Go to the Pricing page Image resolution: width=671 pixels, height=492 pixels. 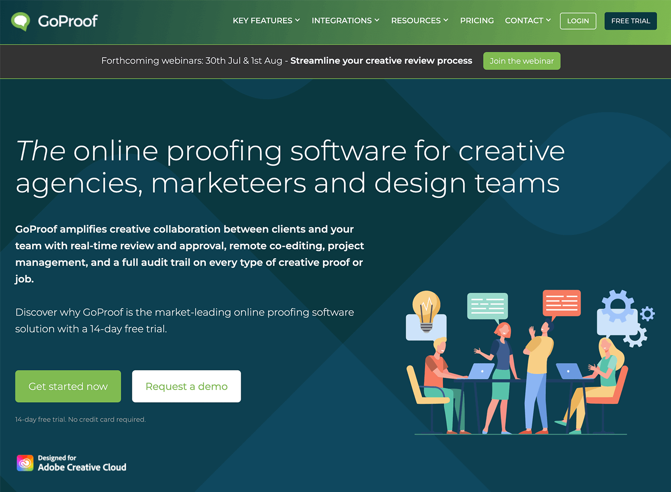pyautogui.click(x=477, y=21)
